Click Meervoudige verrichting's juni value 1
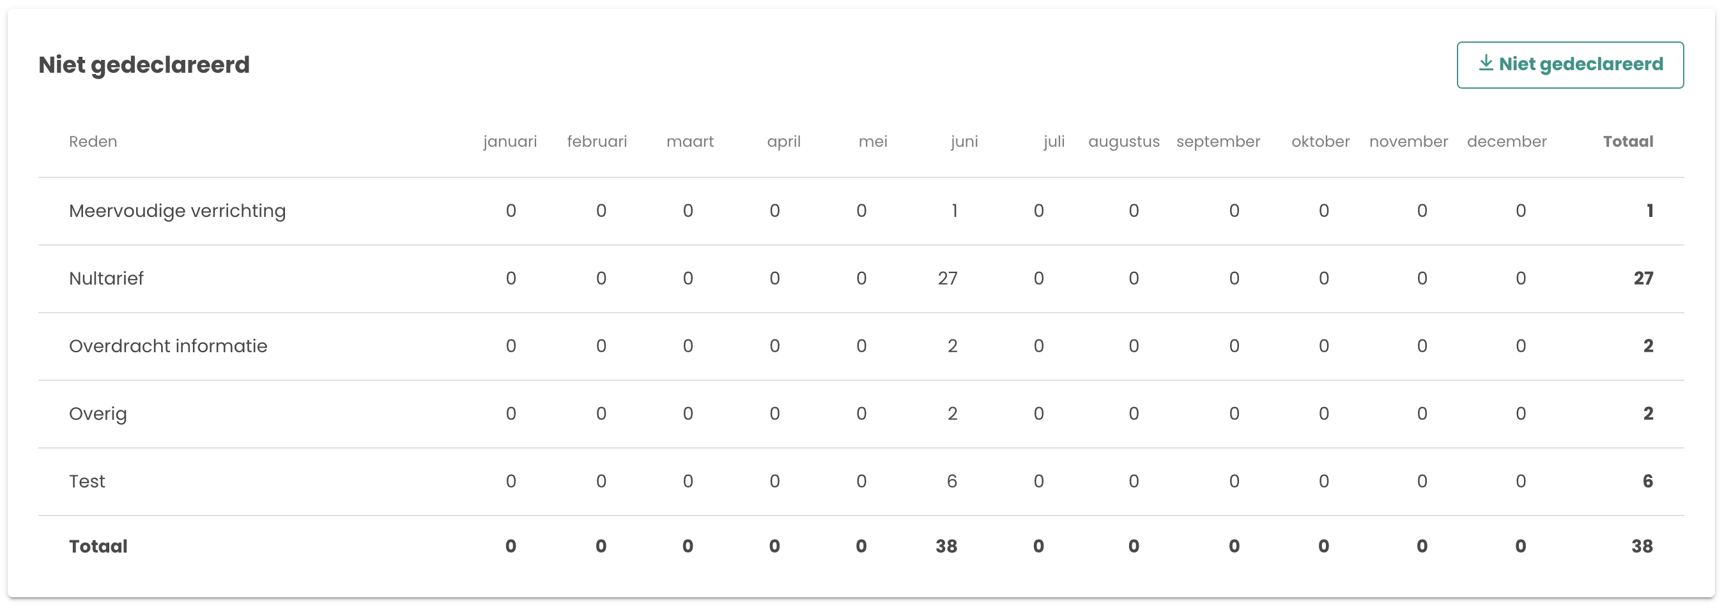1724x610 pixels. [955, 211]
